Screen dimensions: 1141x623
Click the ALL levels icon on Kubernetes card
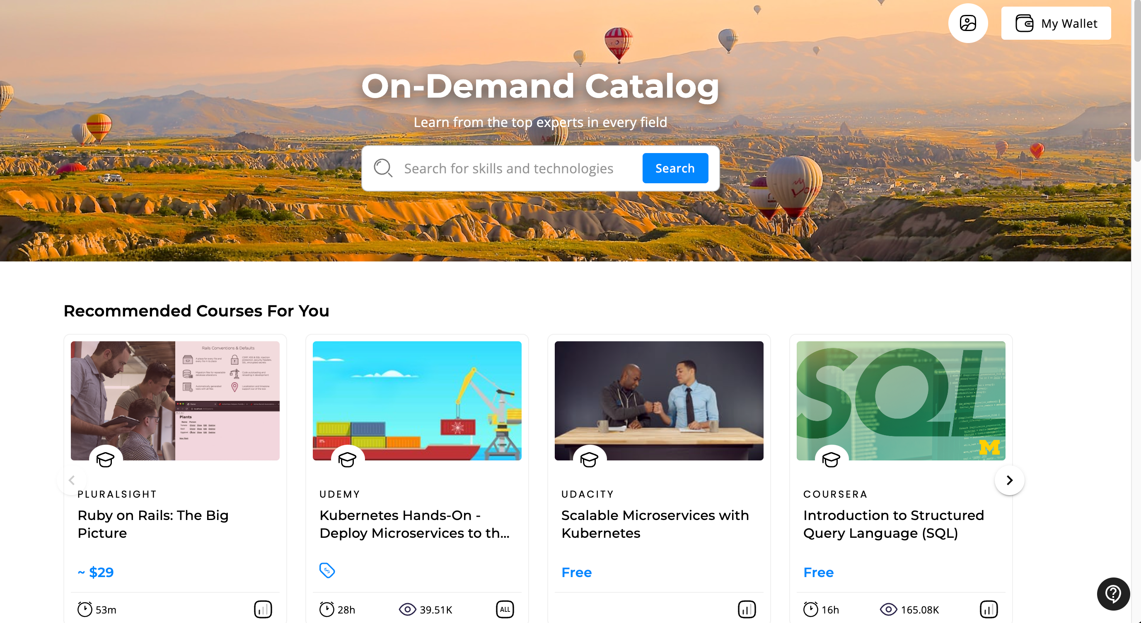click(505, 609)
